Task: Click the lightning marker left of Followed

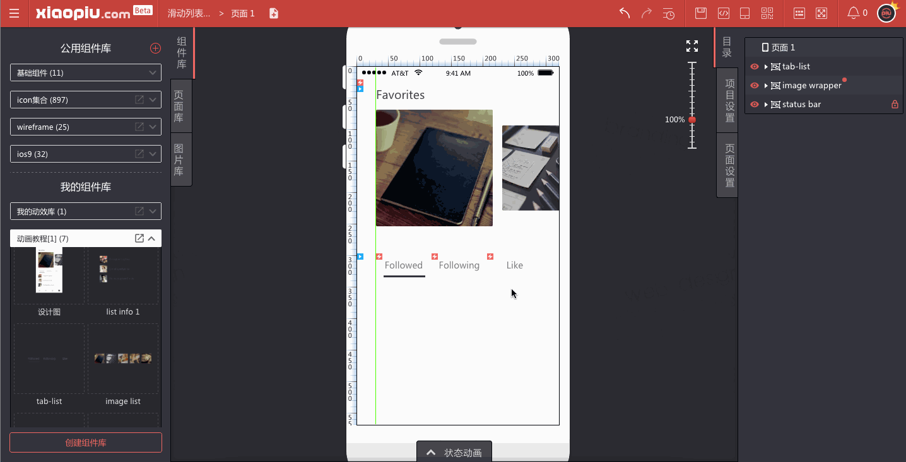Action: [379, 257]
